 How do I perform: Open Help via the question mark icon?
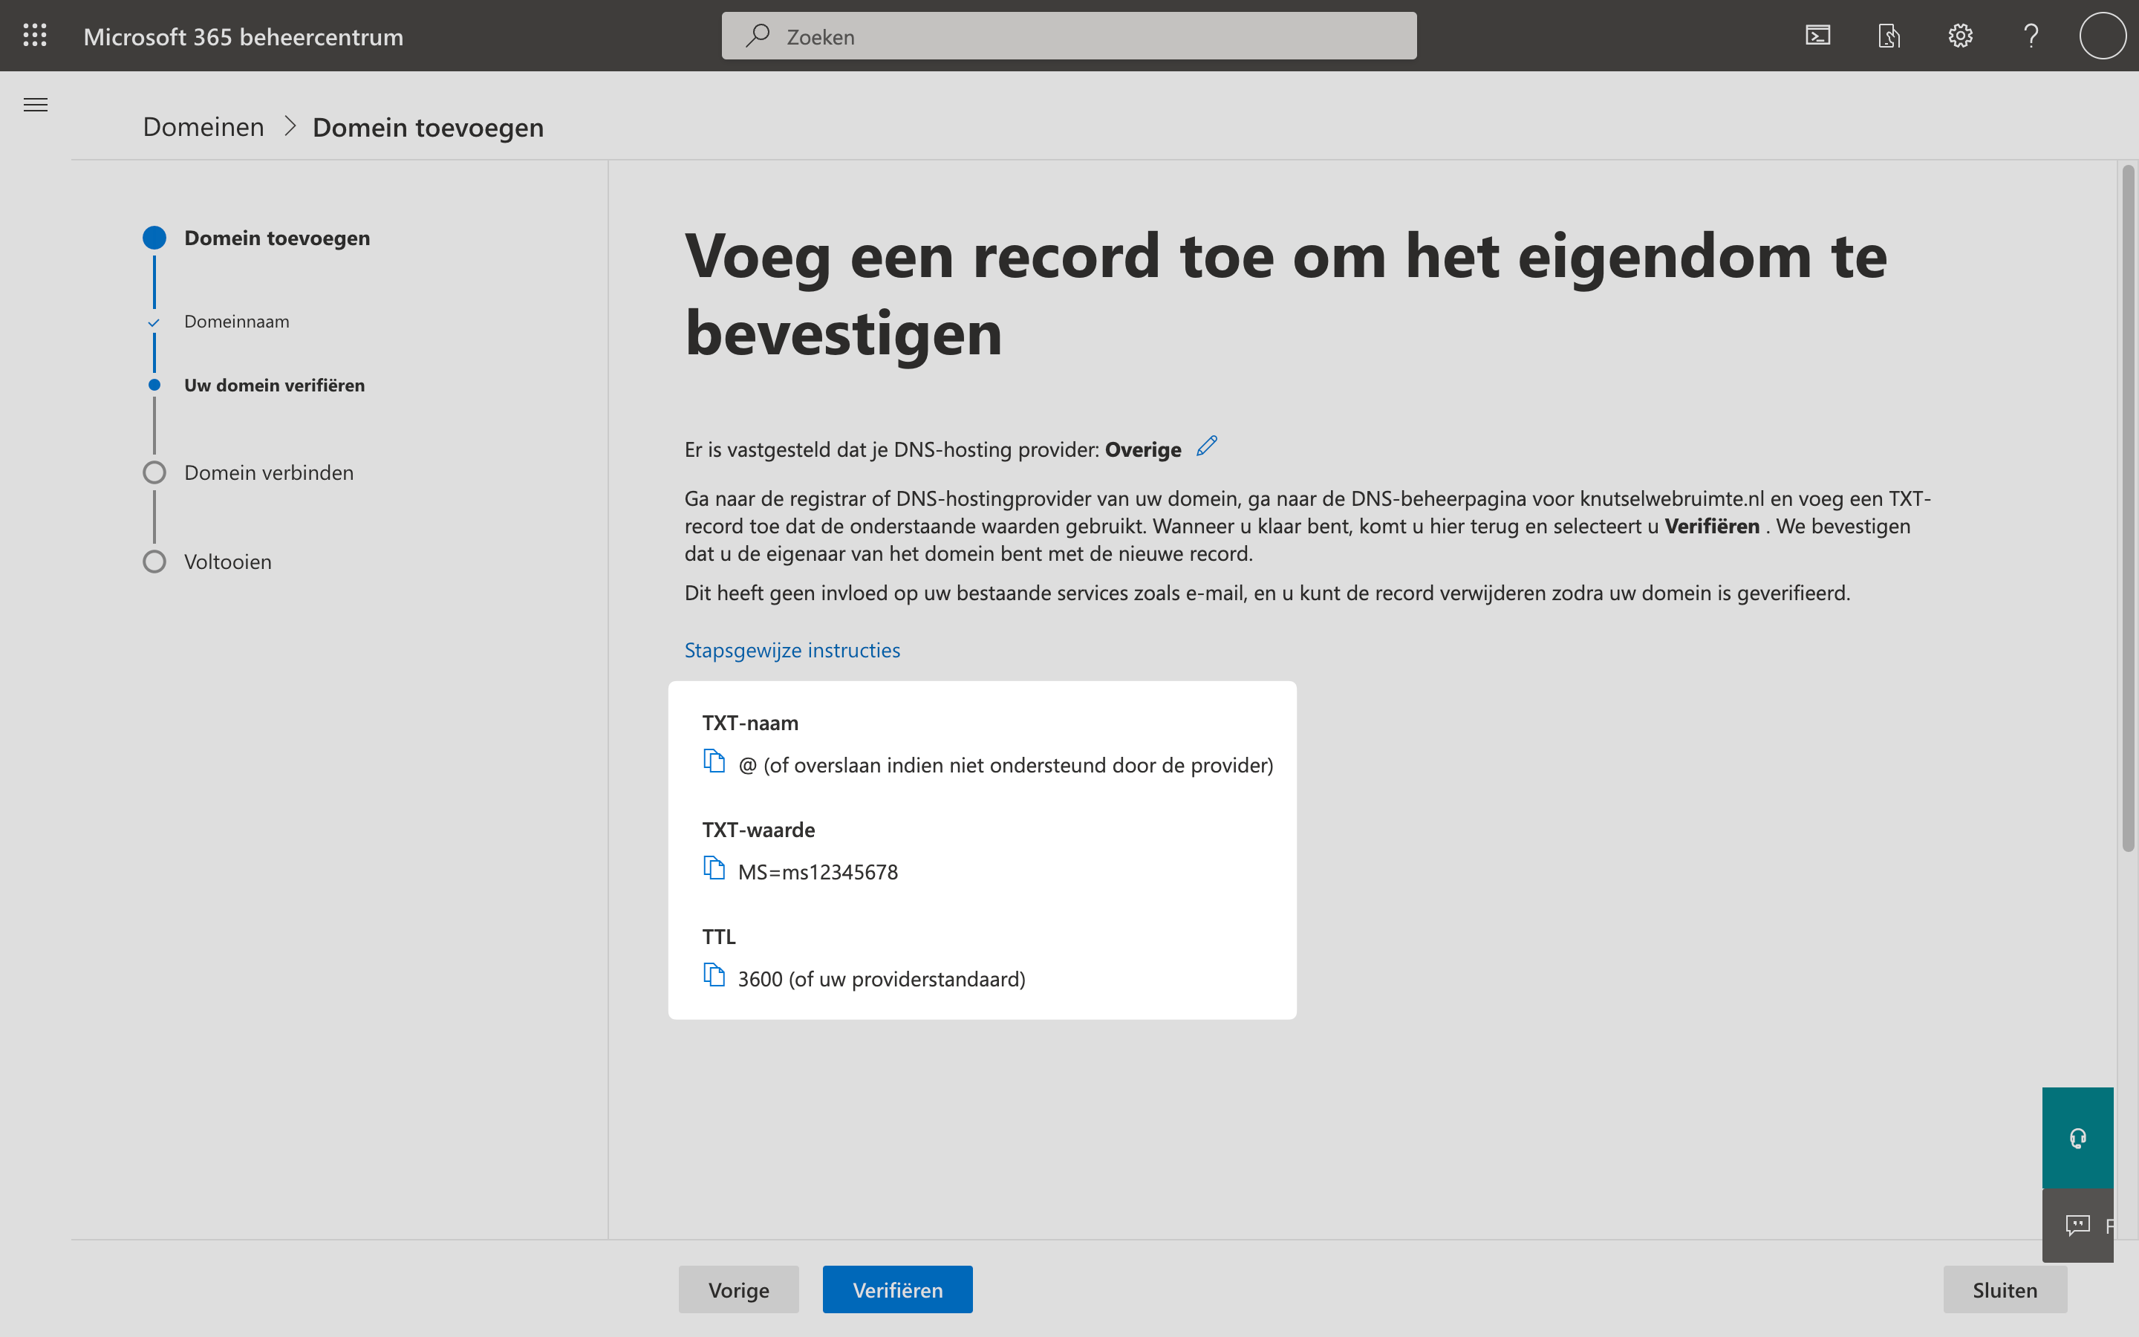tap(2031, 36)
